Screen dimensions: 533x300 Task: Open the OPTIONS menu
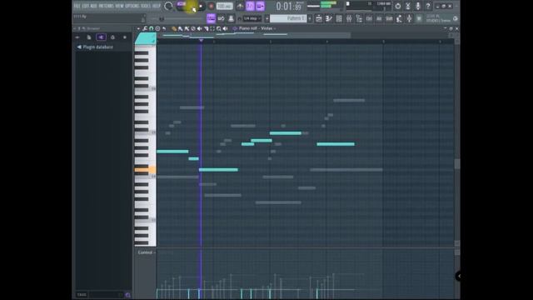point(132,6)
